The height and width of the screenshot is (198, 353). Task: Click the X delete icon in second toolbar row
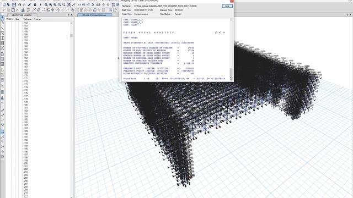tap(18, 10)
